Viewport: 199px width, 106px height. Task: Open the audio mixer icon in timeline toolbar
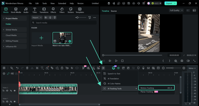click(148, 68)
